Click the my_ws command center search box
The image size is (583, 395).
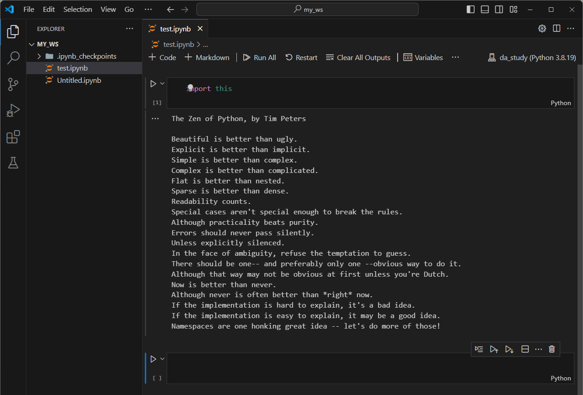click(x=307, y=9)
